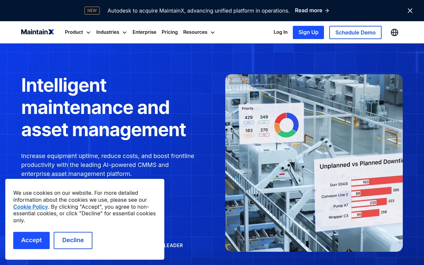Screen dimensions: 424x265
Task: Click the MaintainX logo
Action: tap(37, 32)
